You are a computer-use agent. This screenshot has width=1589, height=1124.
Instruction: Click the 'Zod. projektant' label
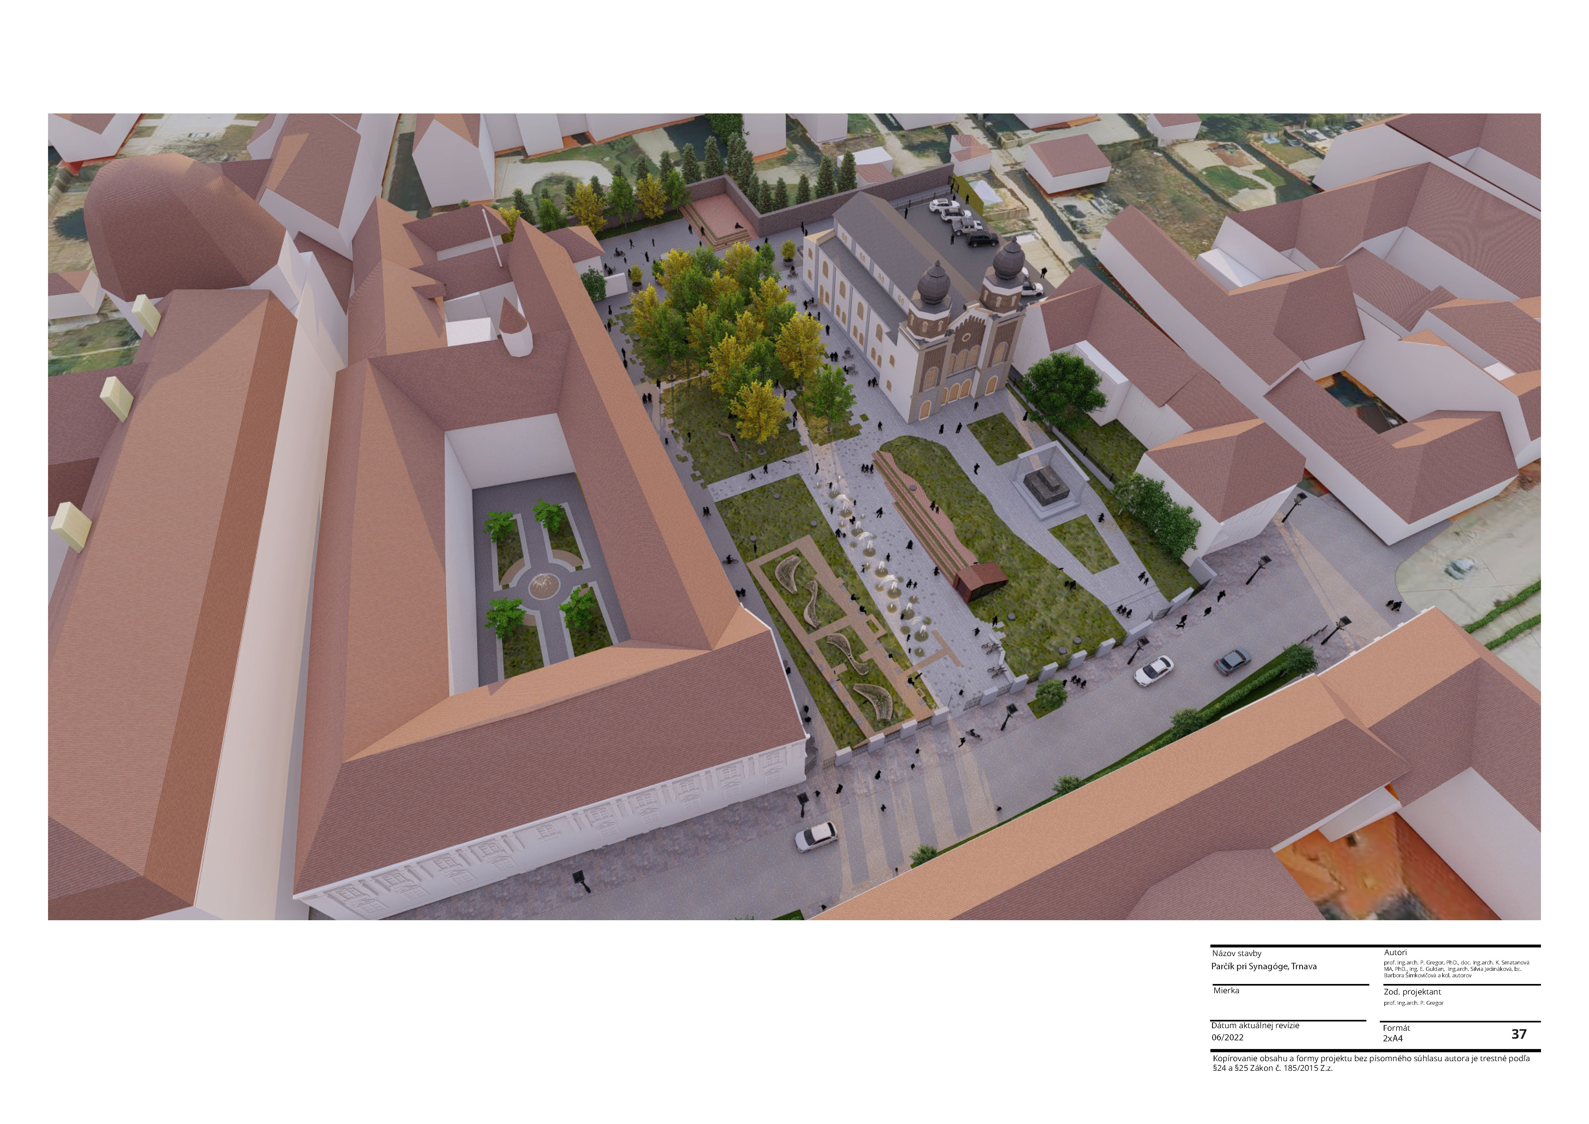pyautogui.click(x=1412, y=992)
